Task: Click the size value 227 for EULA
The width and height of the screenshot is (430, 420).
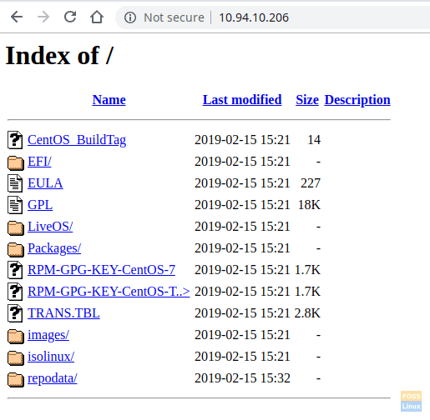Action: pos(311,183)
